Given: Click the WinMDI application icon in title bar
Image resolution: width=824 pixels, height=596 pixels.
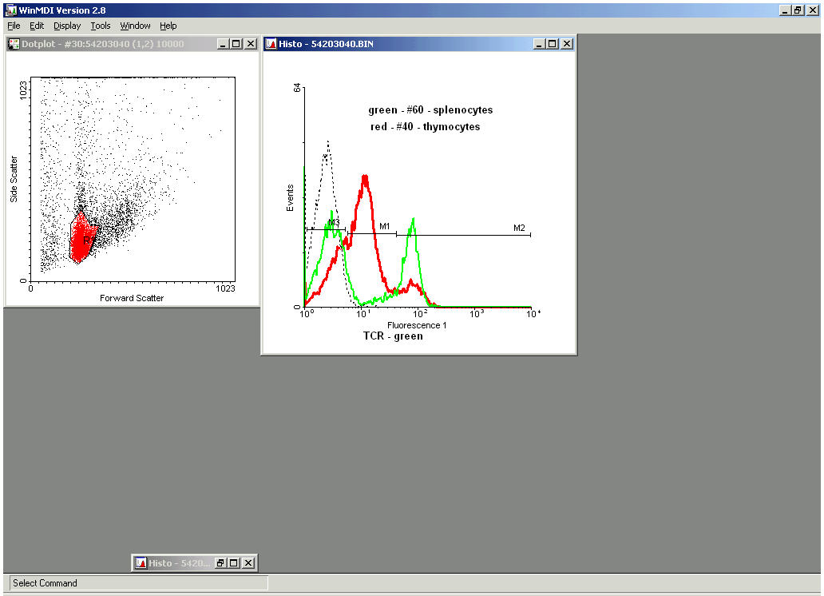Looking at the screenshot, I should point(11,10).
